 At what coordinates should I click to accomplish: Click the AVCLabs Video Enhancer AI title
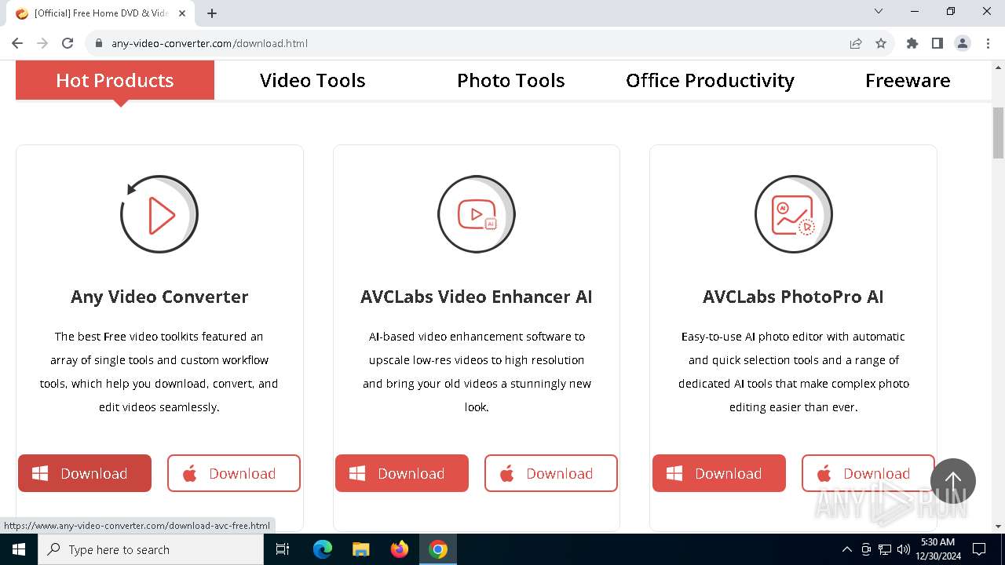(477, 297)
